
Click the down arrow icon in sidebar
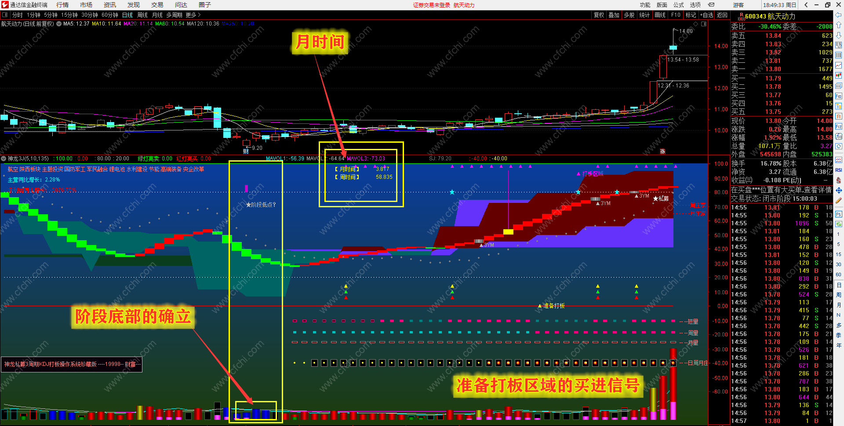[x=839, y=35]
